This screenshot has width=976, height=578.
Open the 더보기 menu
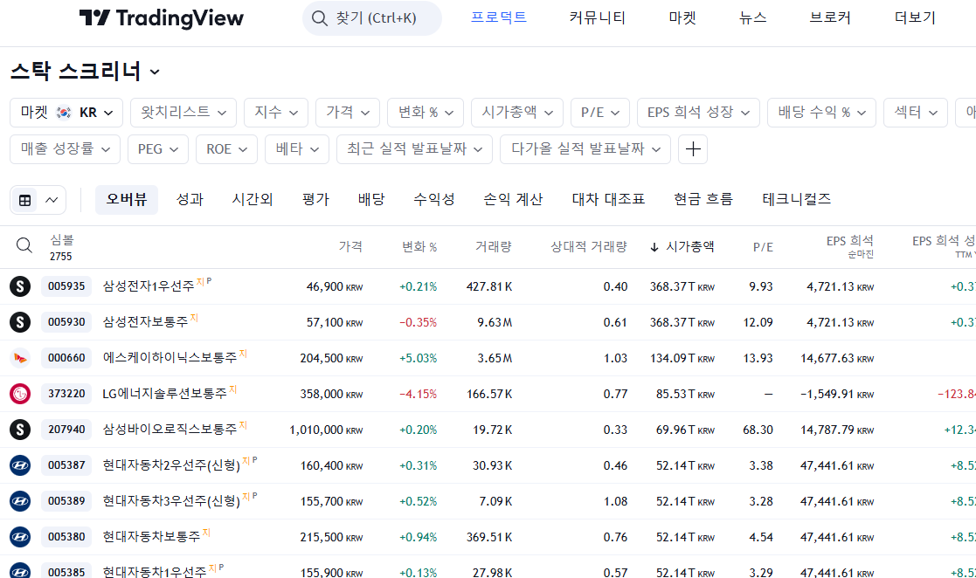pyautogui.click(x=914, y=18)
